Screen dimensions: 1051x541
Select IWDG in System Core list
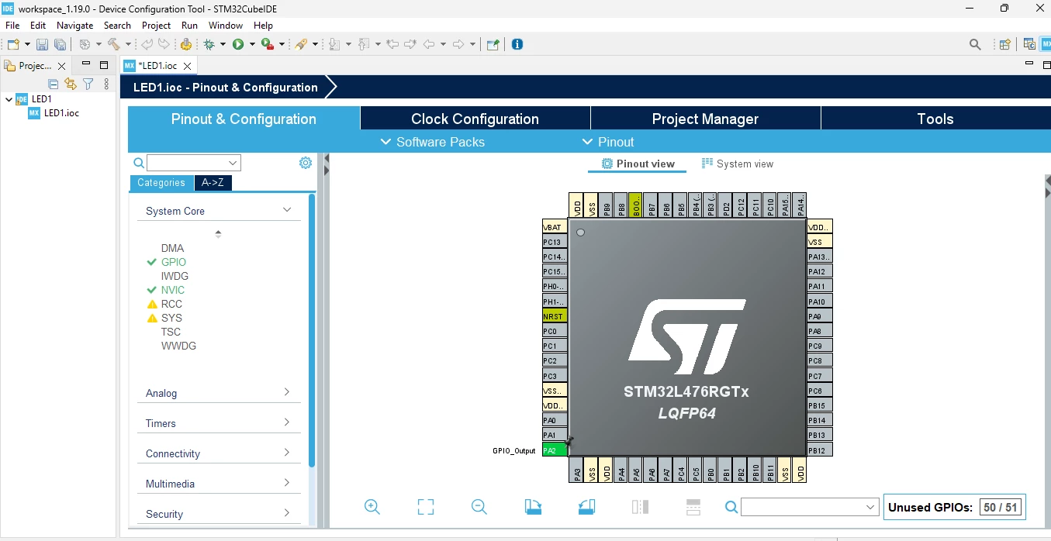[175, 276]
